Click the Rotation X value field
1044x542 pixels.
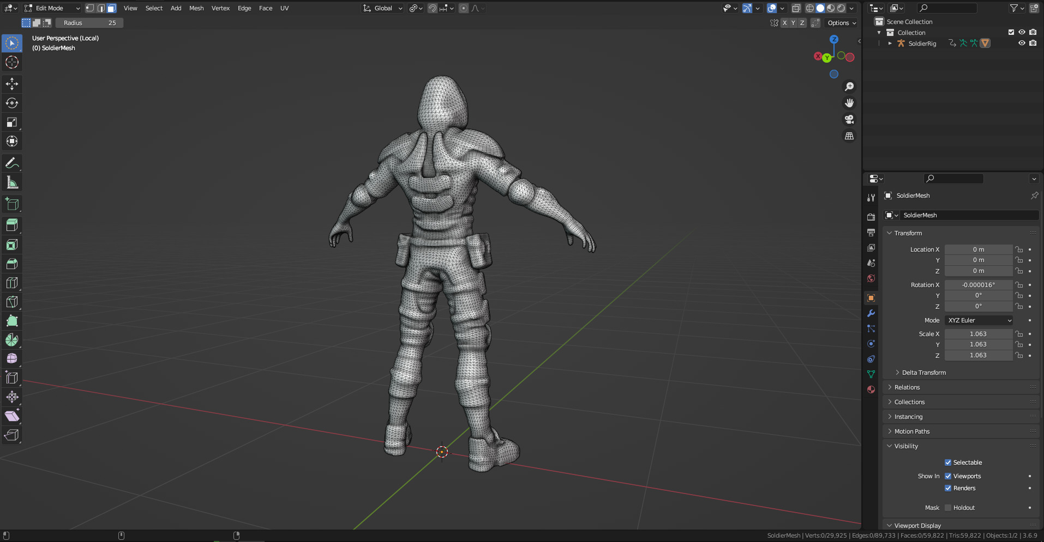coord(979,285)
